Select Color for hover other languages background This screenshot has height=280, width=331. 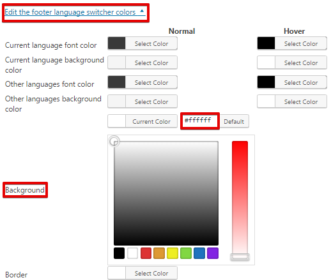click(292, 101)
